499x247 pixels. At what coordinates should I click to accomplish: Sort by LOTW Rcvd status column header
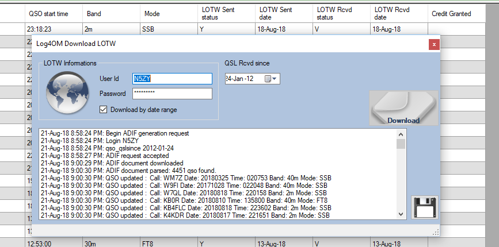point(342,14)
